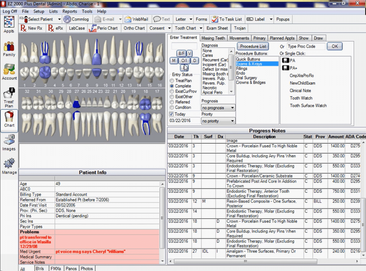Toggle the Today checkbox
The width and height of the screenshot is (366, 271).
pos(171,114)
